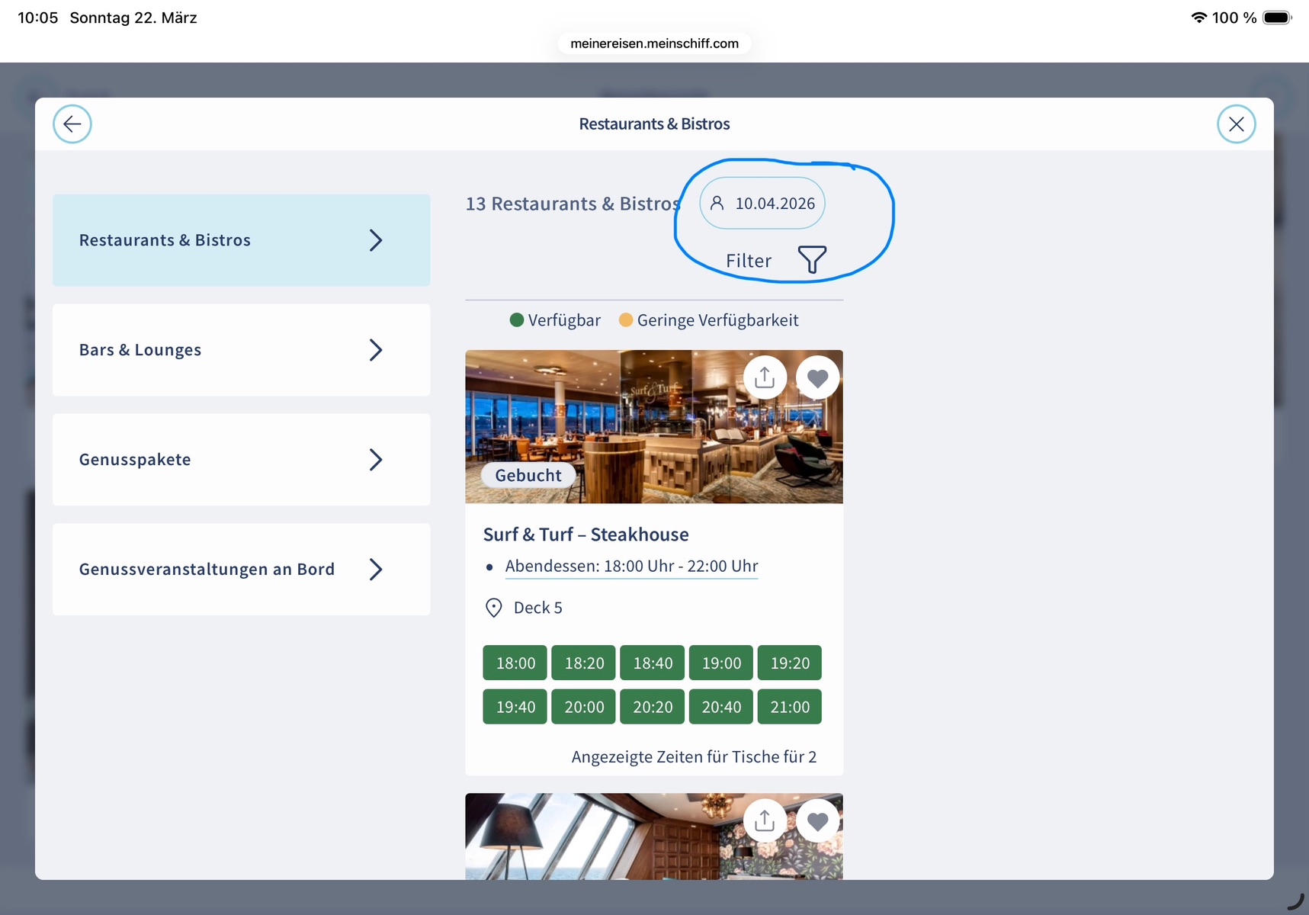Toggle heart on second restaurant card
This screenshot has height=915, width=1309.
(x=817, y=820)
